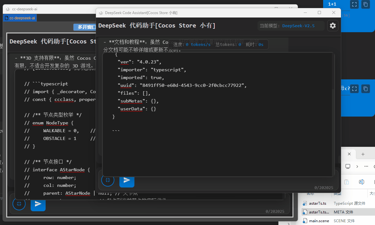Select the main.scene file name

coord(319,221)
